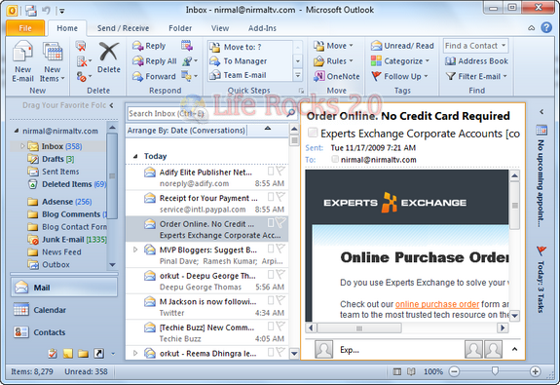Open the File tab
The height and width of the screenshot is (385, 560).
[25, 28]
